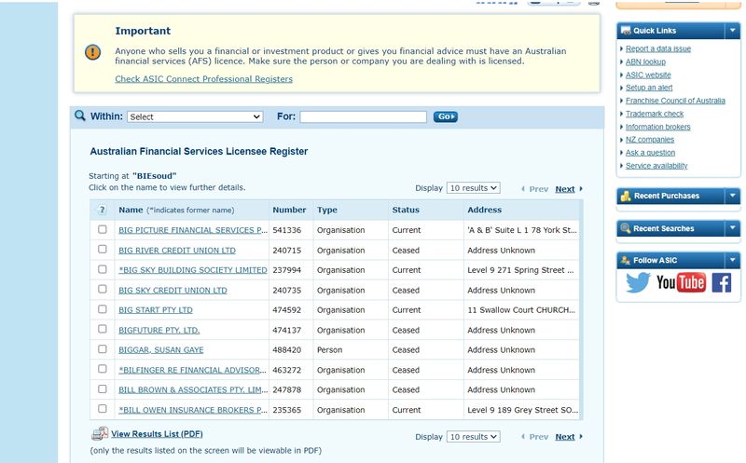Open Check ASIC Connect Professional Registers link
The image size is (746, 463).
(203, 79)
